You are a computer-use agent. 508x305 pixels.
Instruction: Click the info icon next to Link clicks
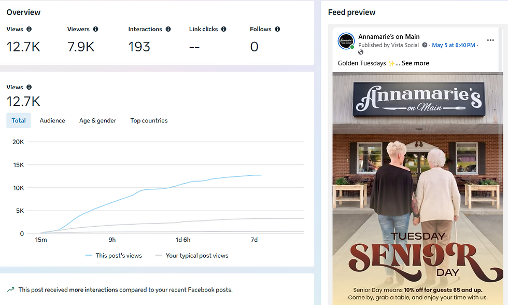tap(224, 29)
